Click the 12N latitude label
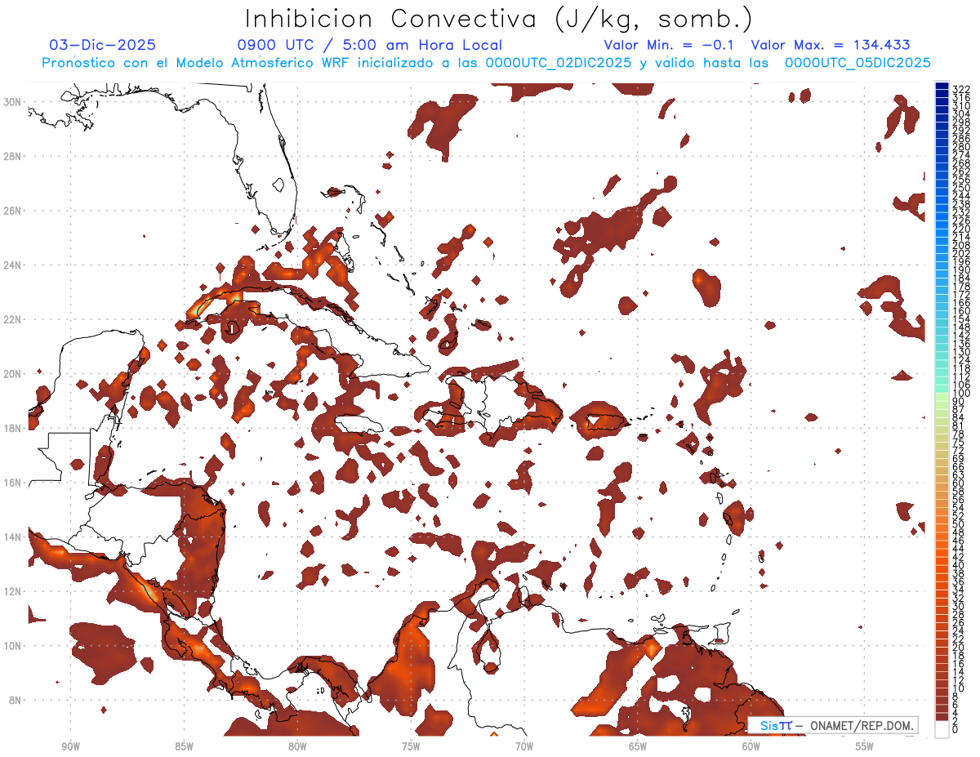980x757 pixels. pos(13,590)
